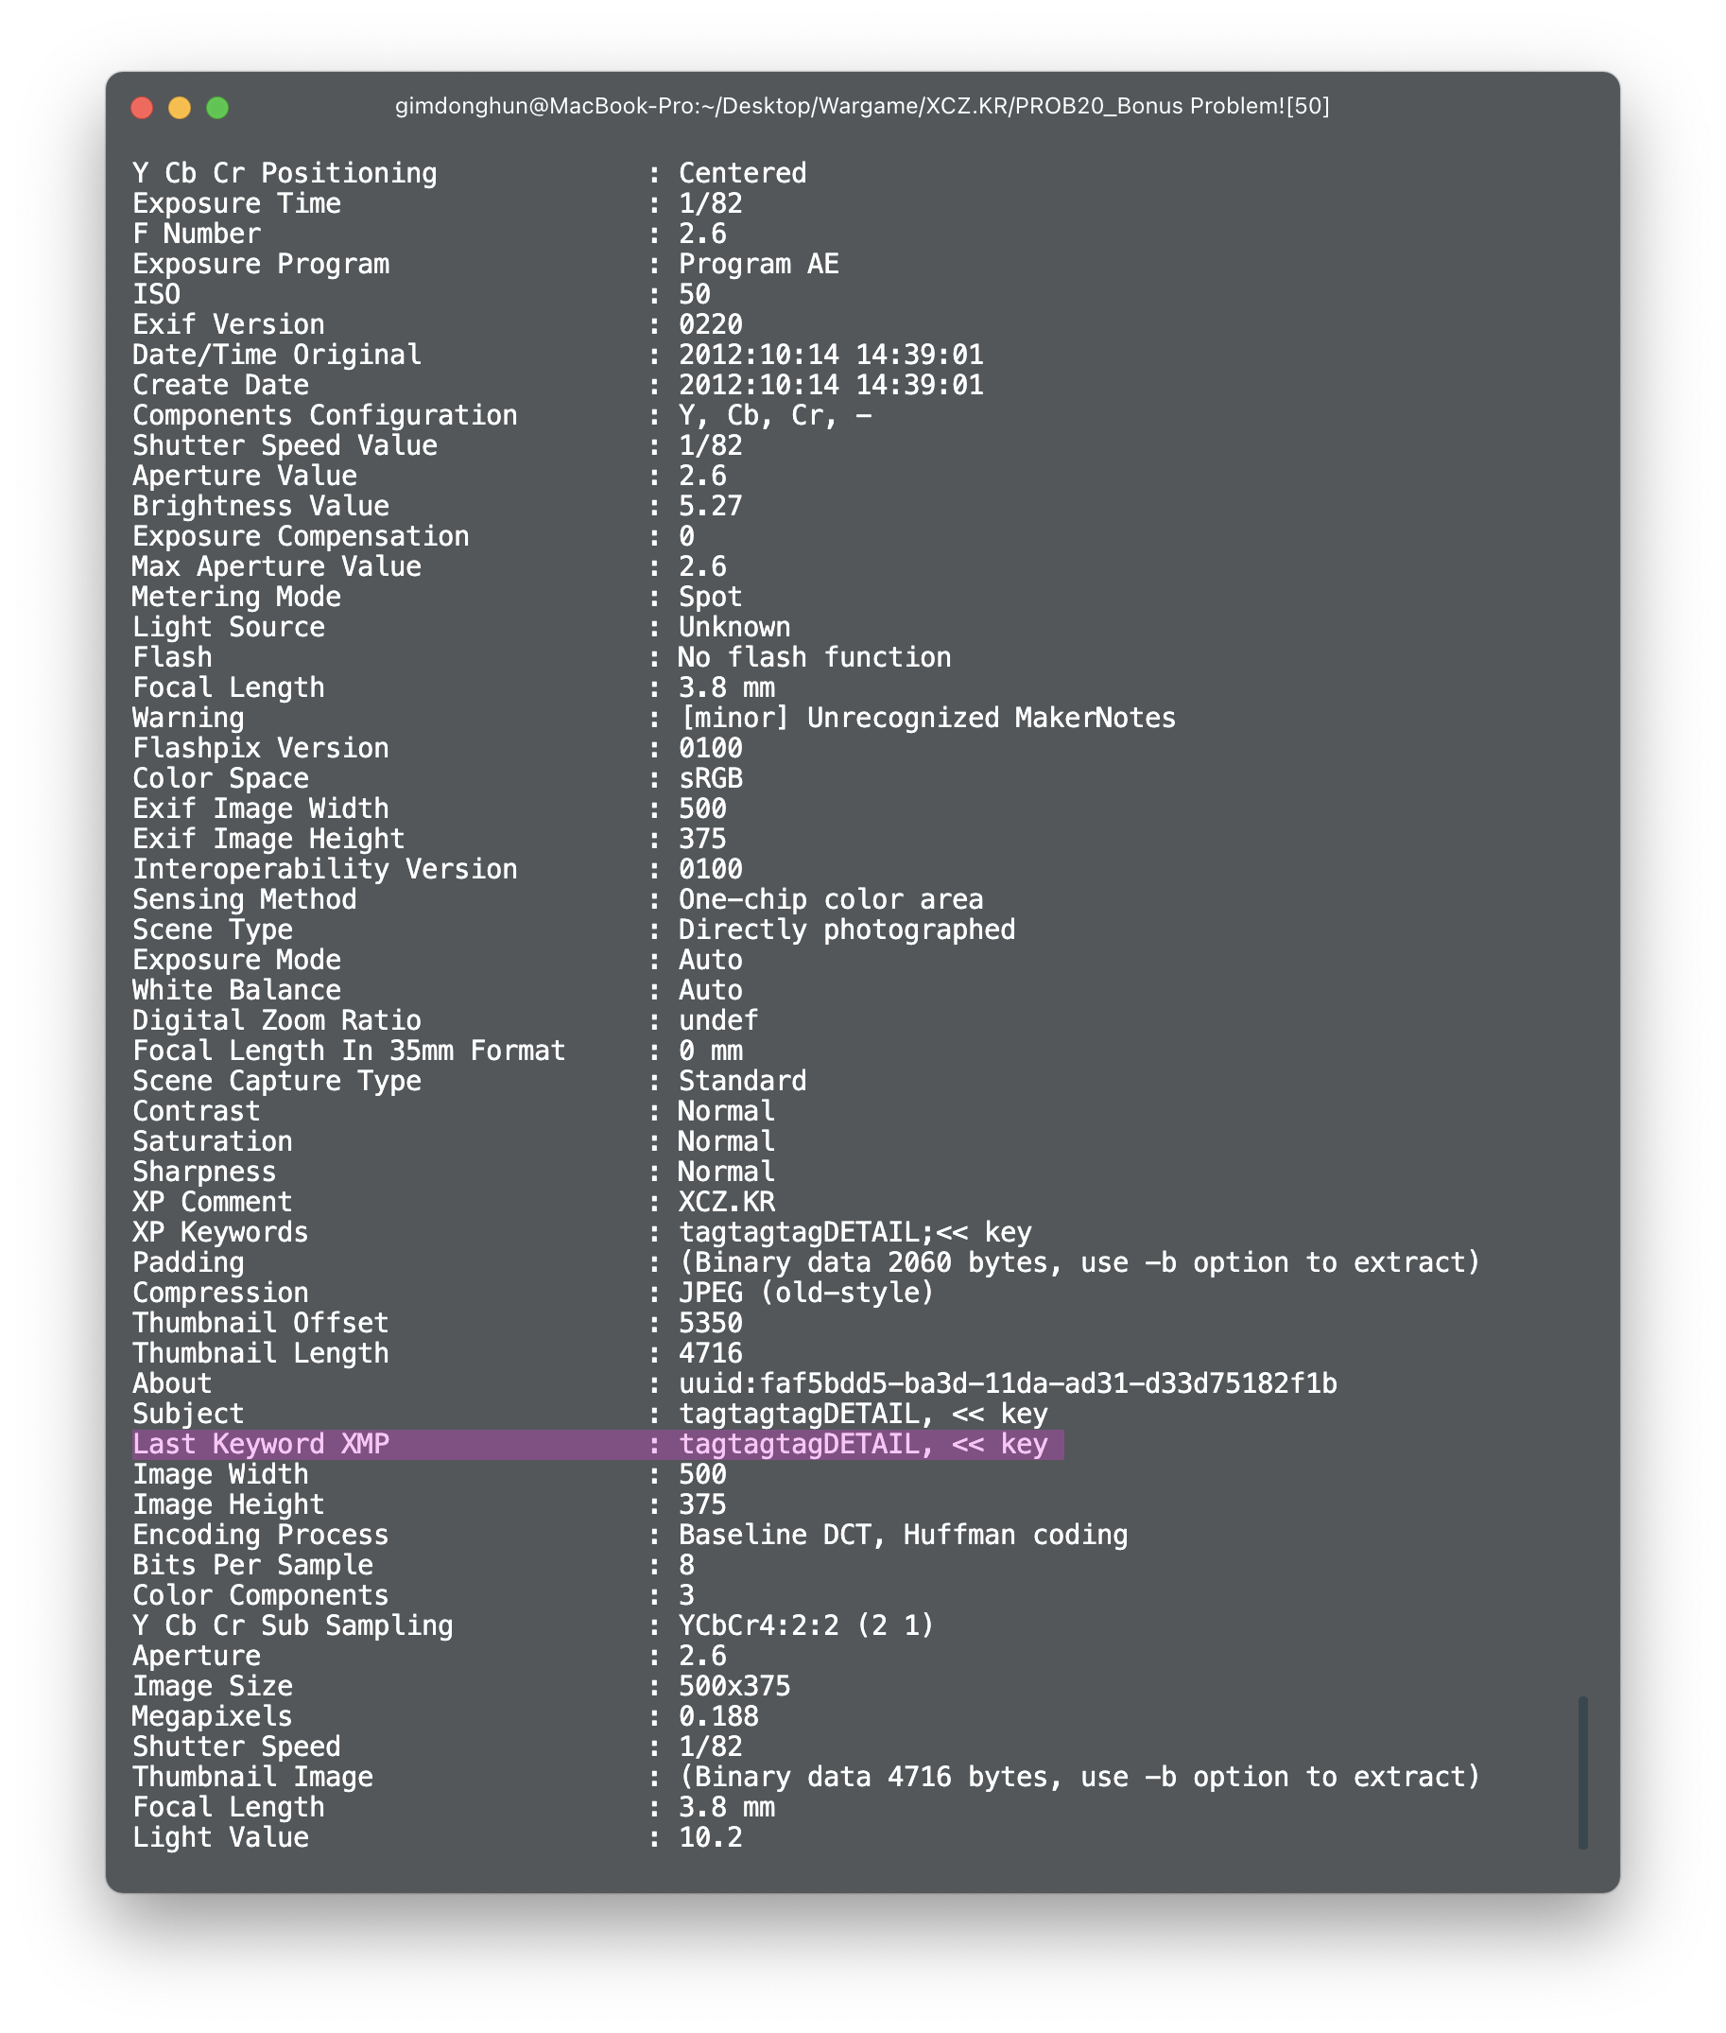Screen dimensions: 1726x2033
Task: Click the Megapixels value '0.188'
Action: point(719,1717)
